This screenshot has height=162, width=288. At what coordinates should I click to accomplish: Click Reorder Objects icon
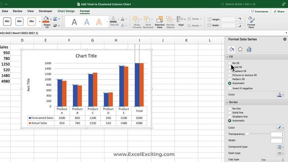point(169,19)
